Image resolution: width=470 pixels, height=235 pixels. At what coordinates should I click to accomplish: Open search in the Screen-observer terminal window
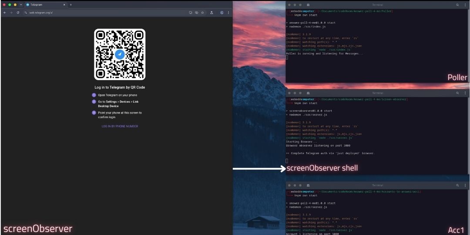click(x=457, y=93)
